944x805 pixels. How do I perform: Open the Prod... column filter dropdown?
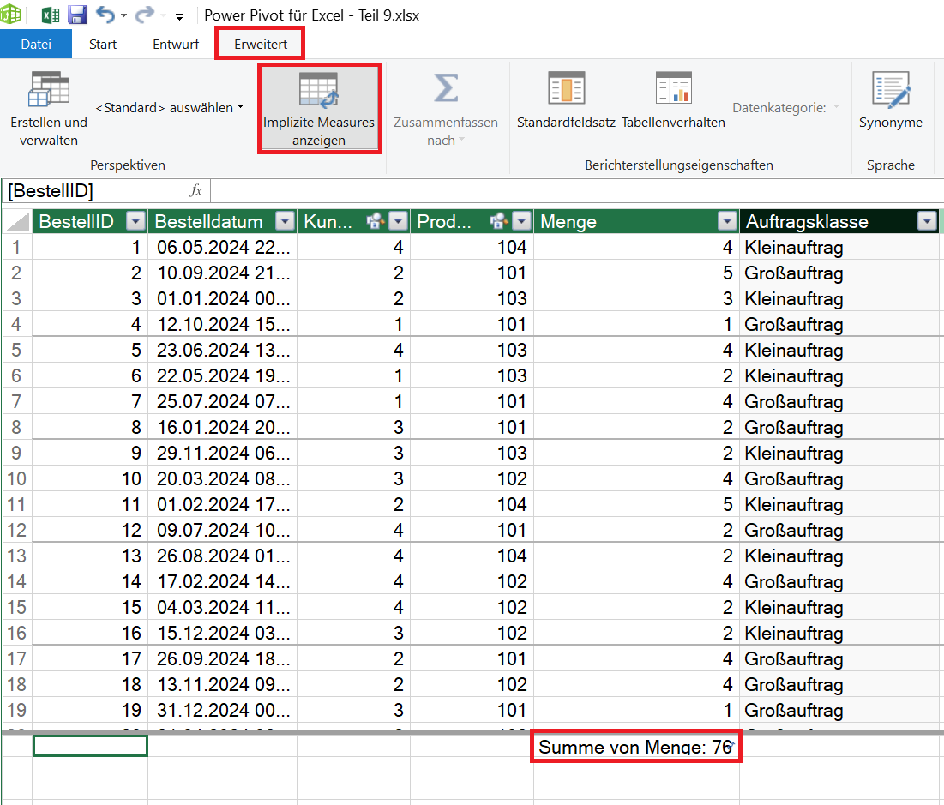click(x=521, y=221)
